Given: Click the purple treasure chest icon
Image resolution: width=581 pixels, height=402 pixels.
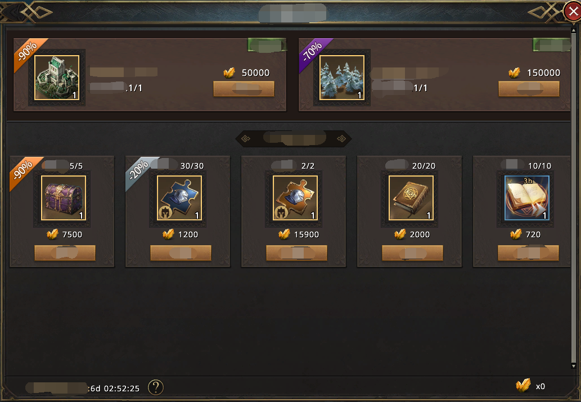Looking at the screenshot, I should (64, 198).
